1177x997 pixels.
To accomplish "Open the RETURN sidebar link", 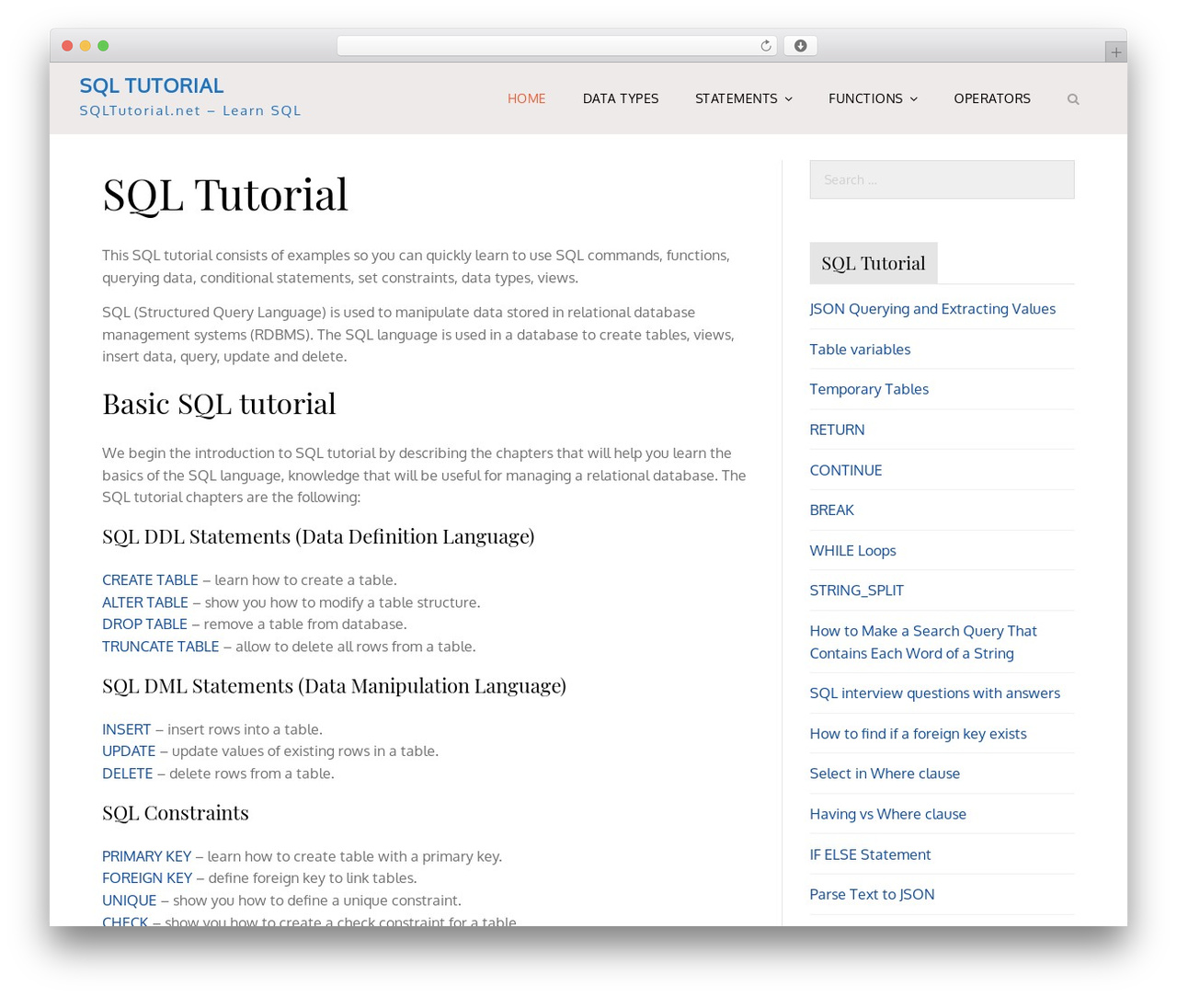I will click(837, 430).
